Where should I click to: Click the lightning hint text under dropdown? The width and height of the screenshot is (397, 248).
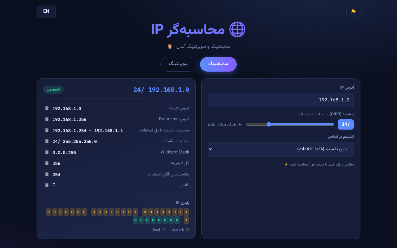tap(319, 164)
